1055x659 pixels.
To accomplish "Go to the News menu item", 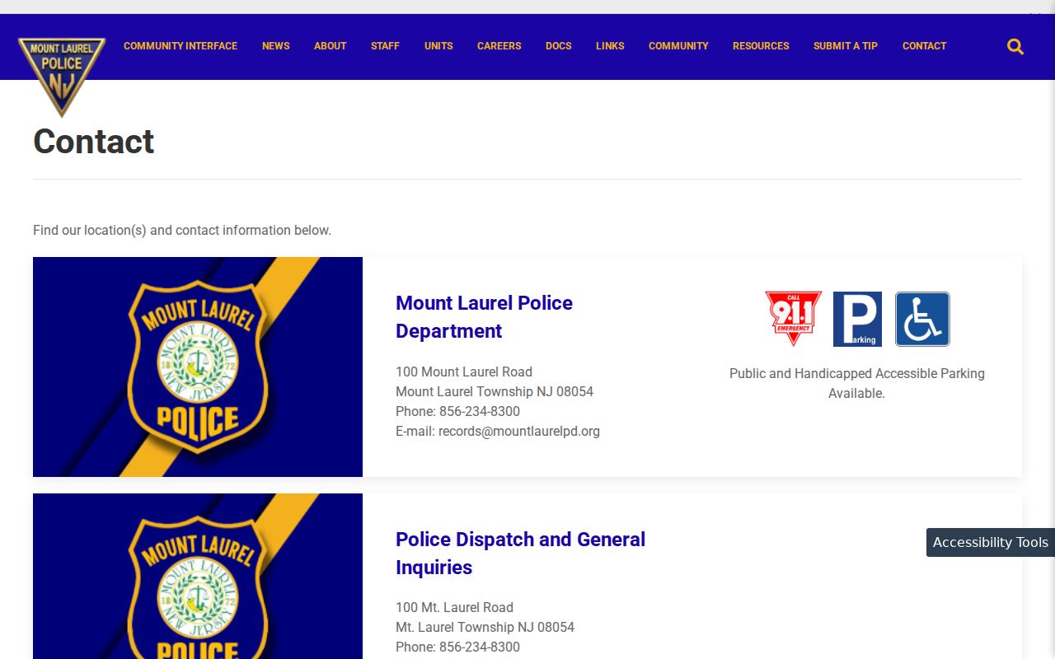I will point(275,46).
